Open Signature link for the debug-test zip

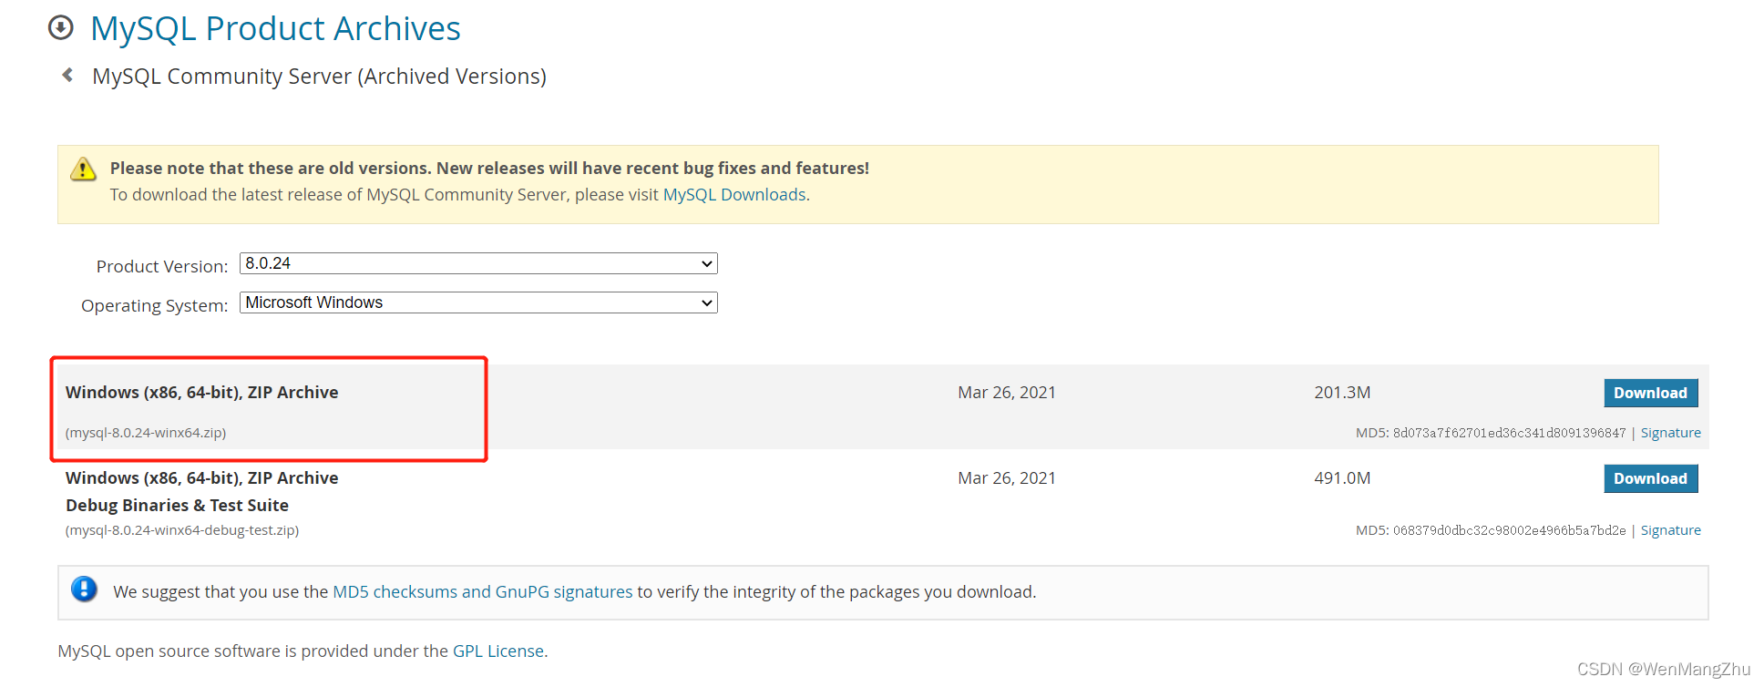click(x=1670, y=530)
